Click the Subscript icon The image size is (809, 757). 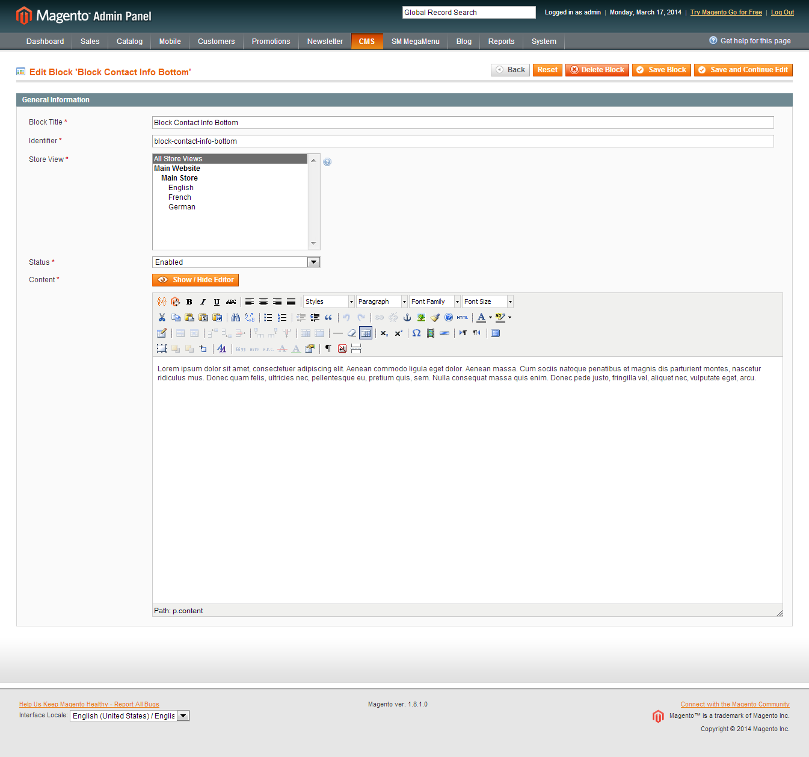(384, 333)
